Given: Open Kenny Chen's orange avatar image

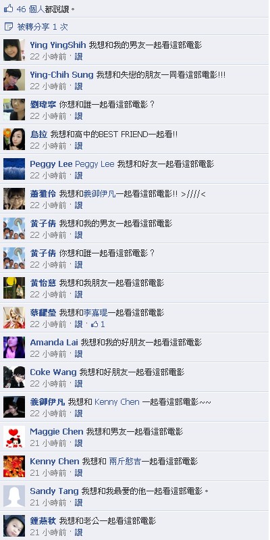Looking at the screenshot, I should pyautogui.click(x=14, y=466).
